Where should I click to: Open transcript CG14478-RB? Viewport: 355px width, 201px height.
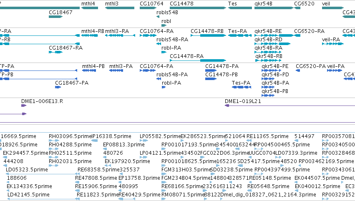coord(207,31)
